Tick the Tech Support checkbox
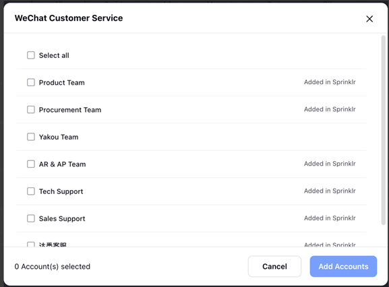389x287 pixels. [x=31, y=191]
